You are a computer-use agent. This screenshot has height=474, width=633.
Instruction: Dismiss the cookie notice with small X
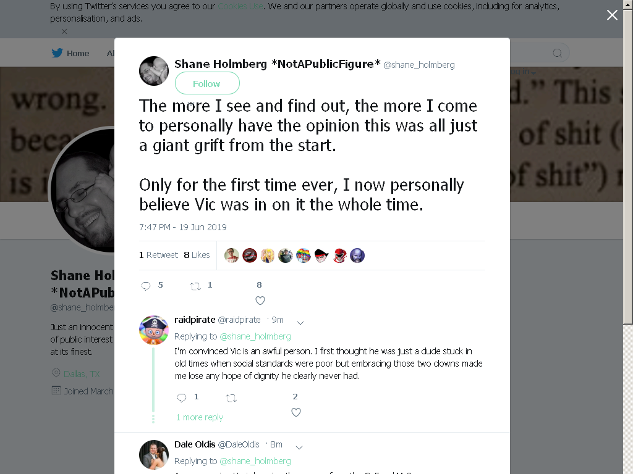click(64, 31)
